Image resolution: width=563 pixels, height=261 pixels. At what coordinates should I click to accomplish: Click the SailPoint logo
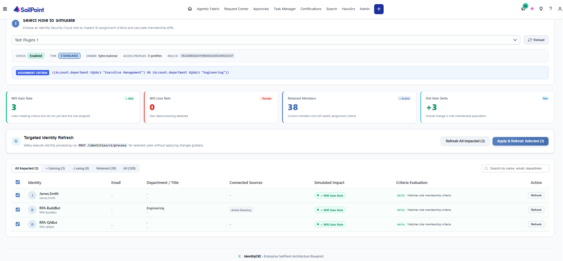[29, 9]
